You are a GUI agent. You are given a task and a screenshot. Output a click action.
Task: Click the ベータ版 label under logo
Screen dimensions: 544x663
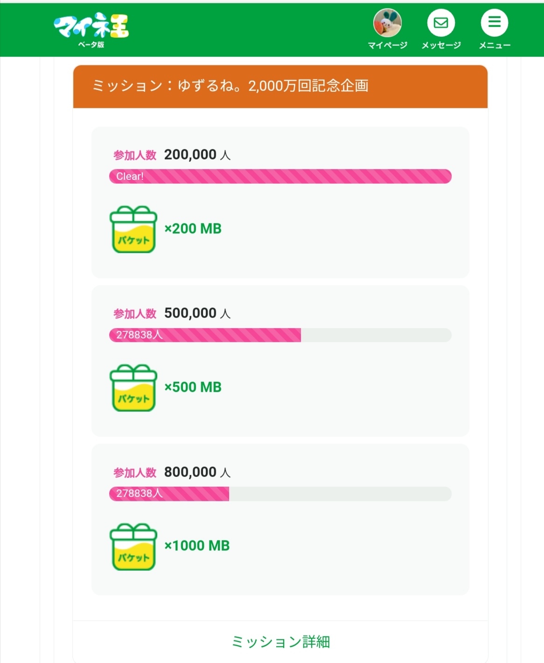(x=91, y=45)
